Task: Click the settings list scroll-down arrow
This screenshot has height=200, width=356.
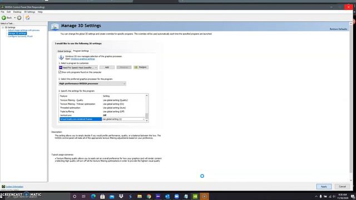Action: click(147, 121)
